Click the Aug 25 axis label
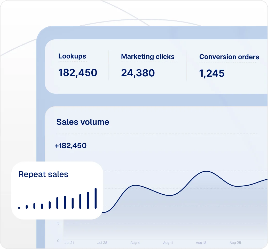Screen dimensions: 268x249 click(x=235, y=243)
